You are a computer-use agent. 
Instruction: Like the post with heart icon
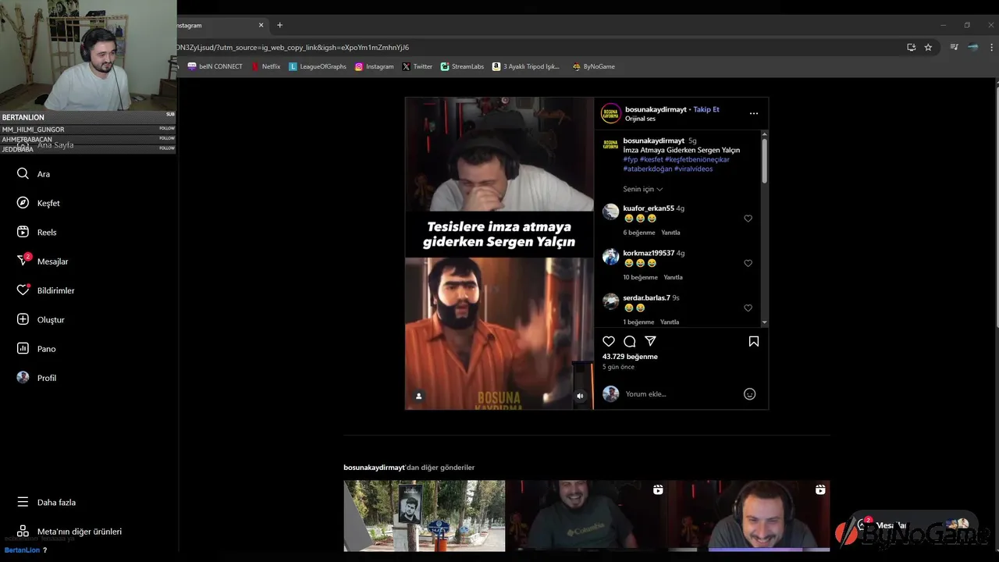(x=609, y=341)
